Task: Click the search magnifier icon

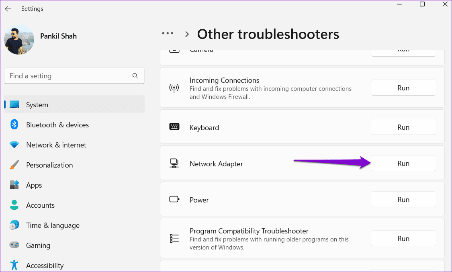Action: (135, 76)
